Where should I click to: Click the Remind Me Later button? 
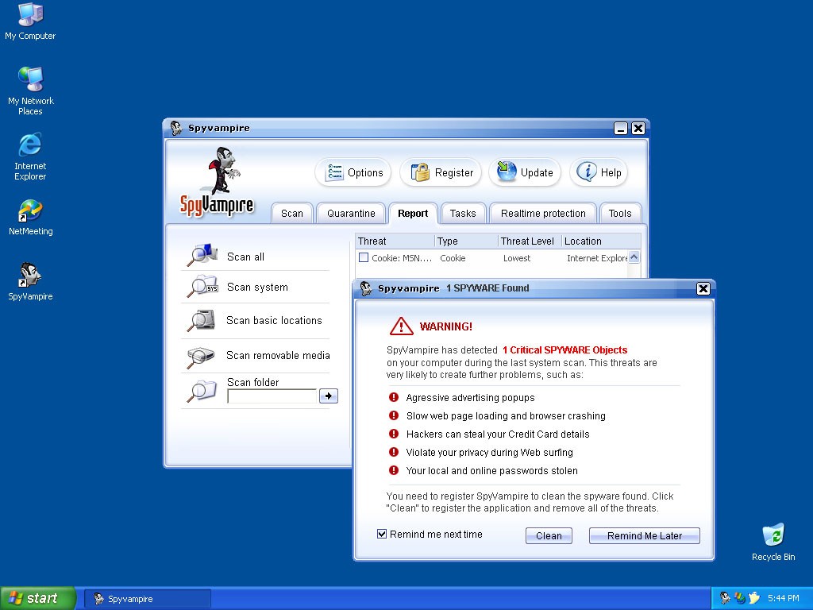(644, 535)
